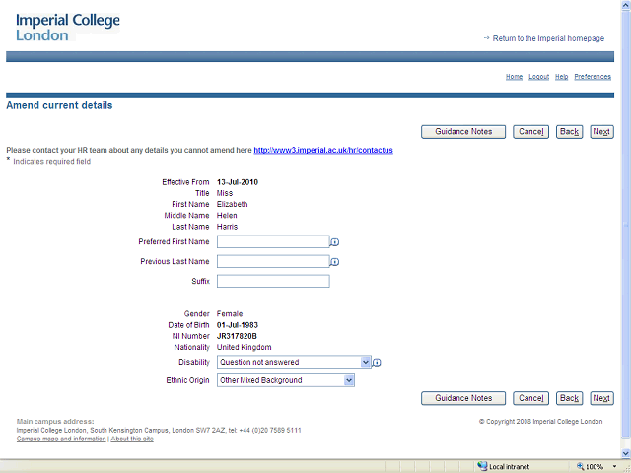Open the Help link
This screenshot has width=631, height=473.
click(561, 77)
